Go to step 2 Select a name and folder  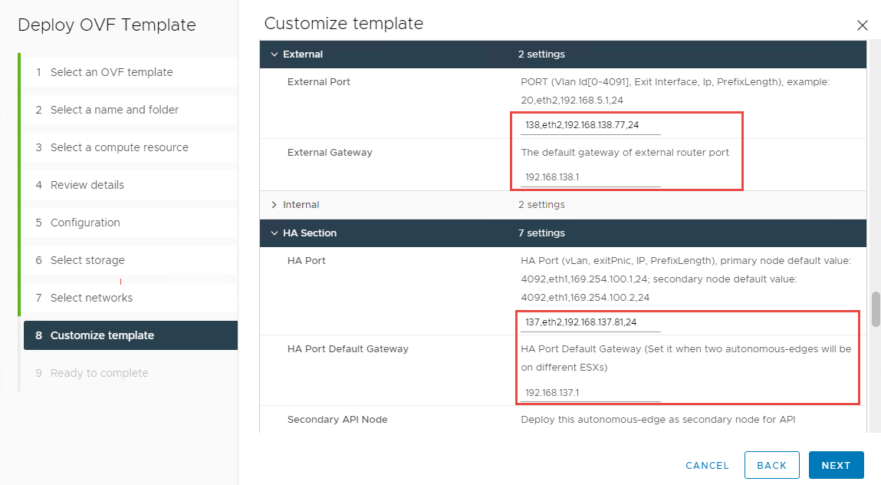[114, 110]
